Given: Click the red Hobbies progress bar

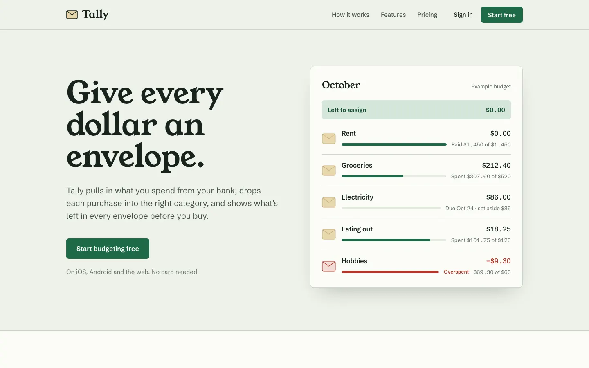Looking at the screenshot, I should point(390,272).
